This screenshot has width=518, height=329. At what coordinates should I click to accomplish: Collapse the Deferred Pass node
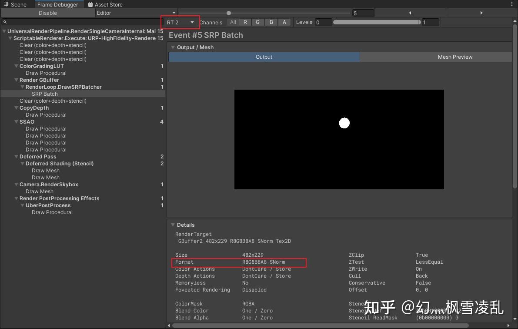coord(16,156)
